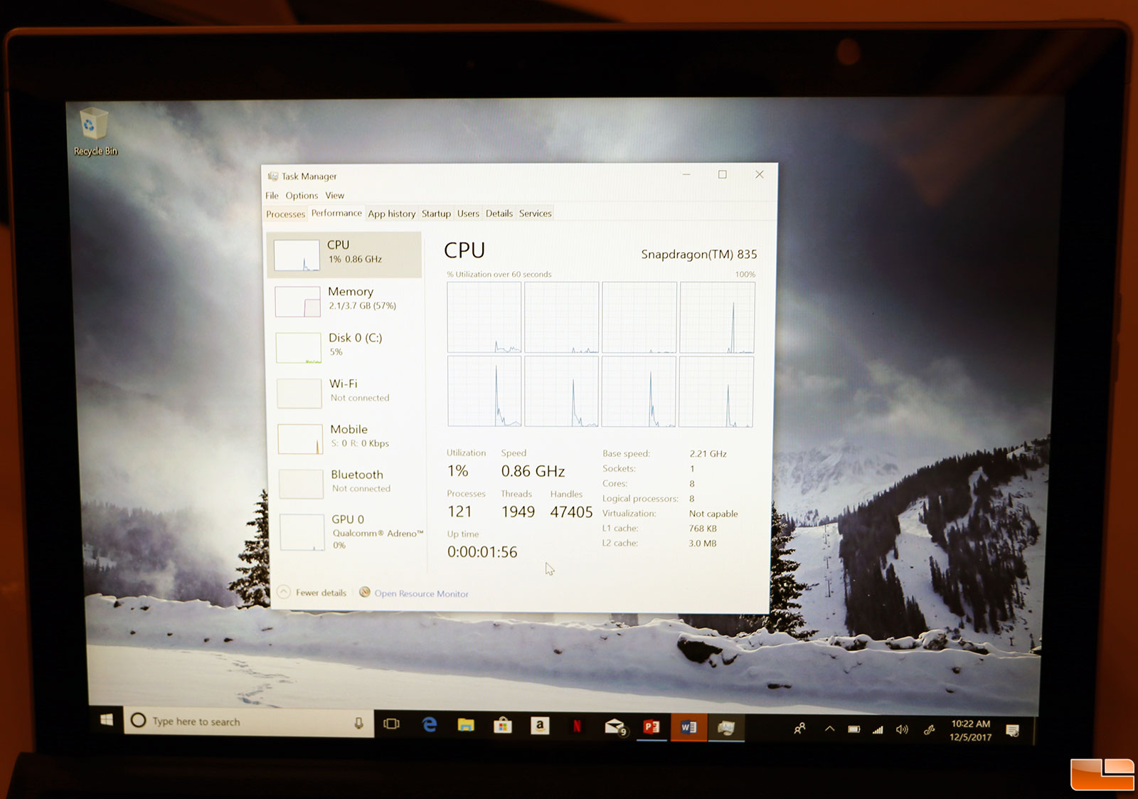The height and width of the screenshot is (799, 1138).
Task: Click the Snapdragon(TM) 835 processor name
Action: 698,254
